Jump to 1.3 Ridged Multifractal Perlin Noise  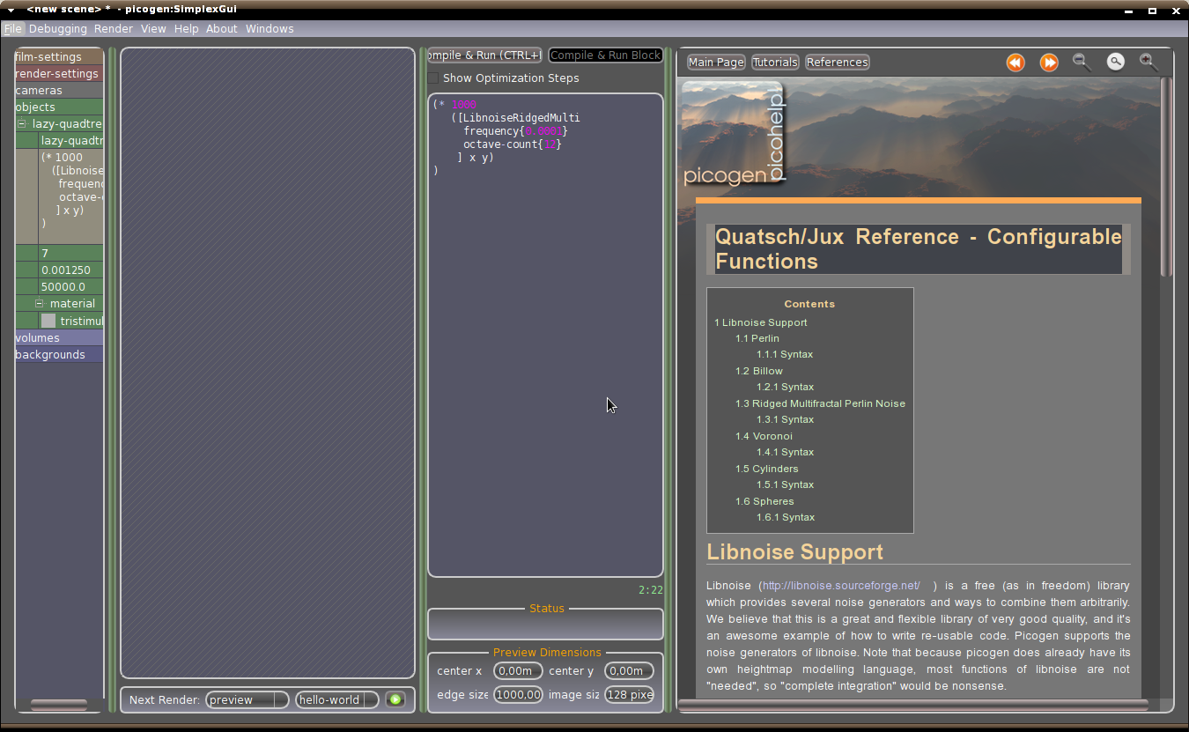pos(820,403)
